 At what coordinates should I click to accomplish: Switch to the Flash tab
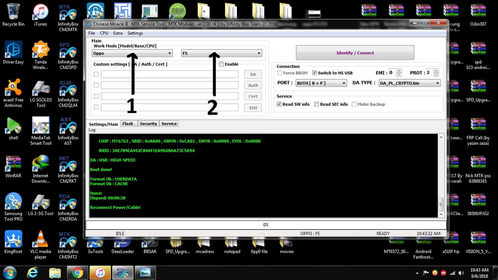pyautogui.click(x=128, y=124)
